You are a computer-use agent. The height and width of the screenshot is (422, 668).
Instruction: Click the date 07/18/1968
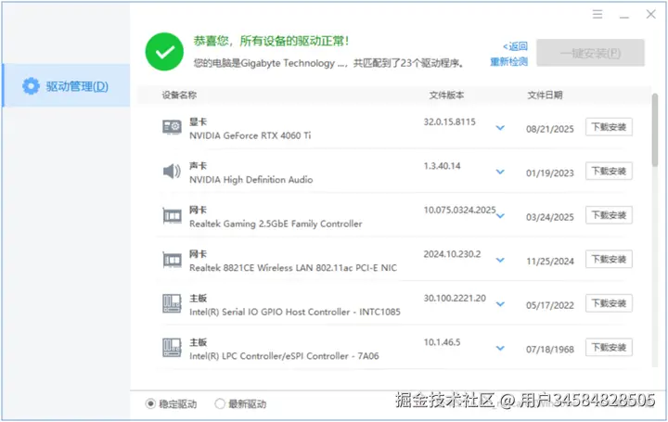click(550, 350)
